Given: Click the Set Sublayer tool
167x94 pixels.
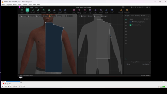Looking at the screenshot, I should point(96,11).
